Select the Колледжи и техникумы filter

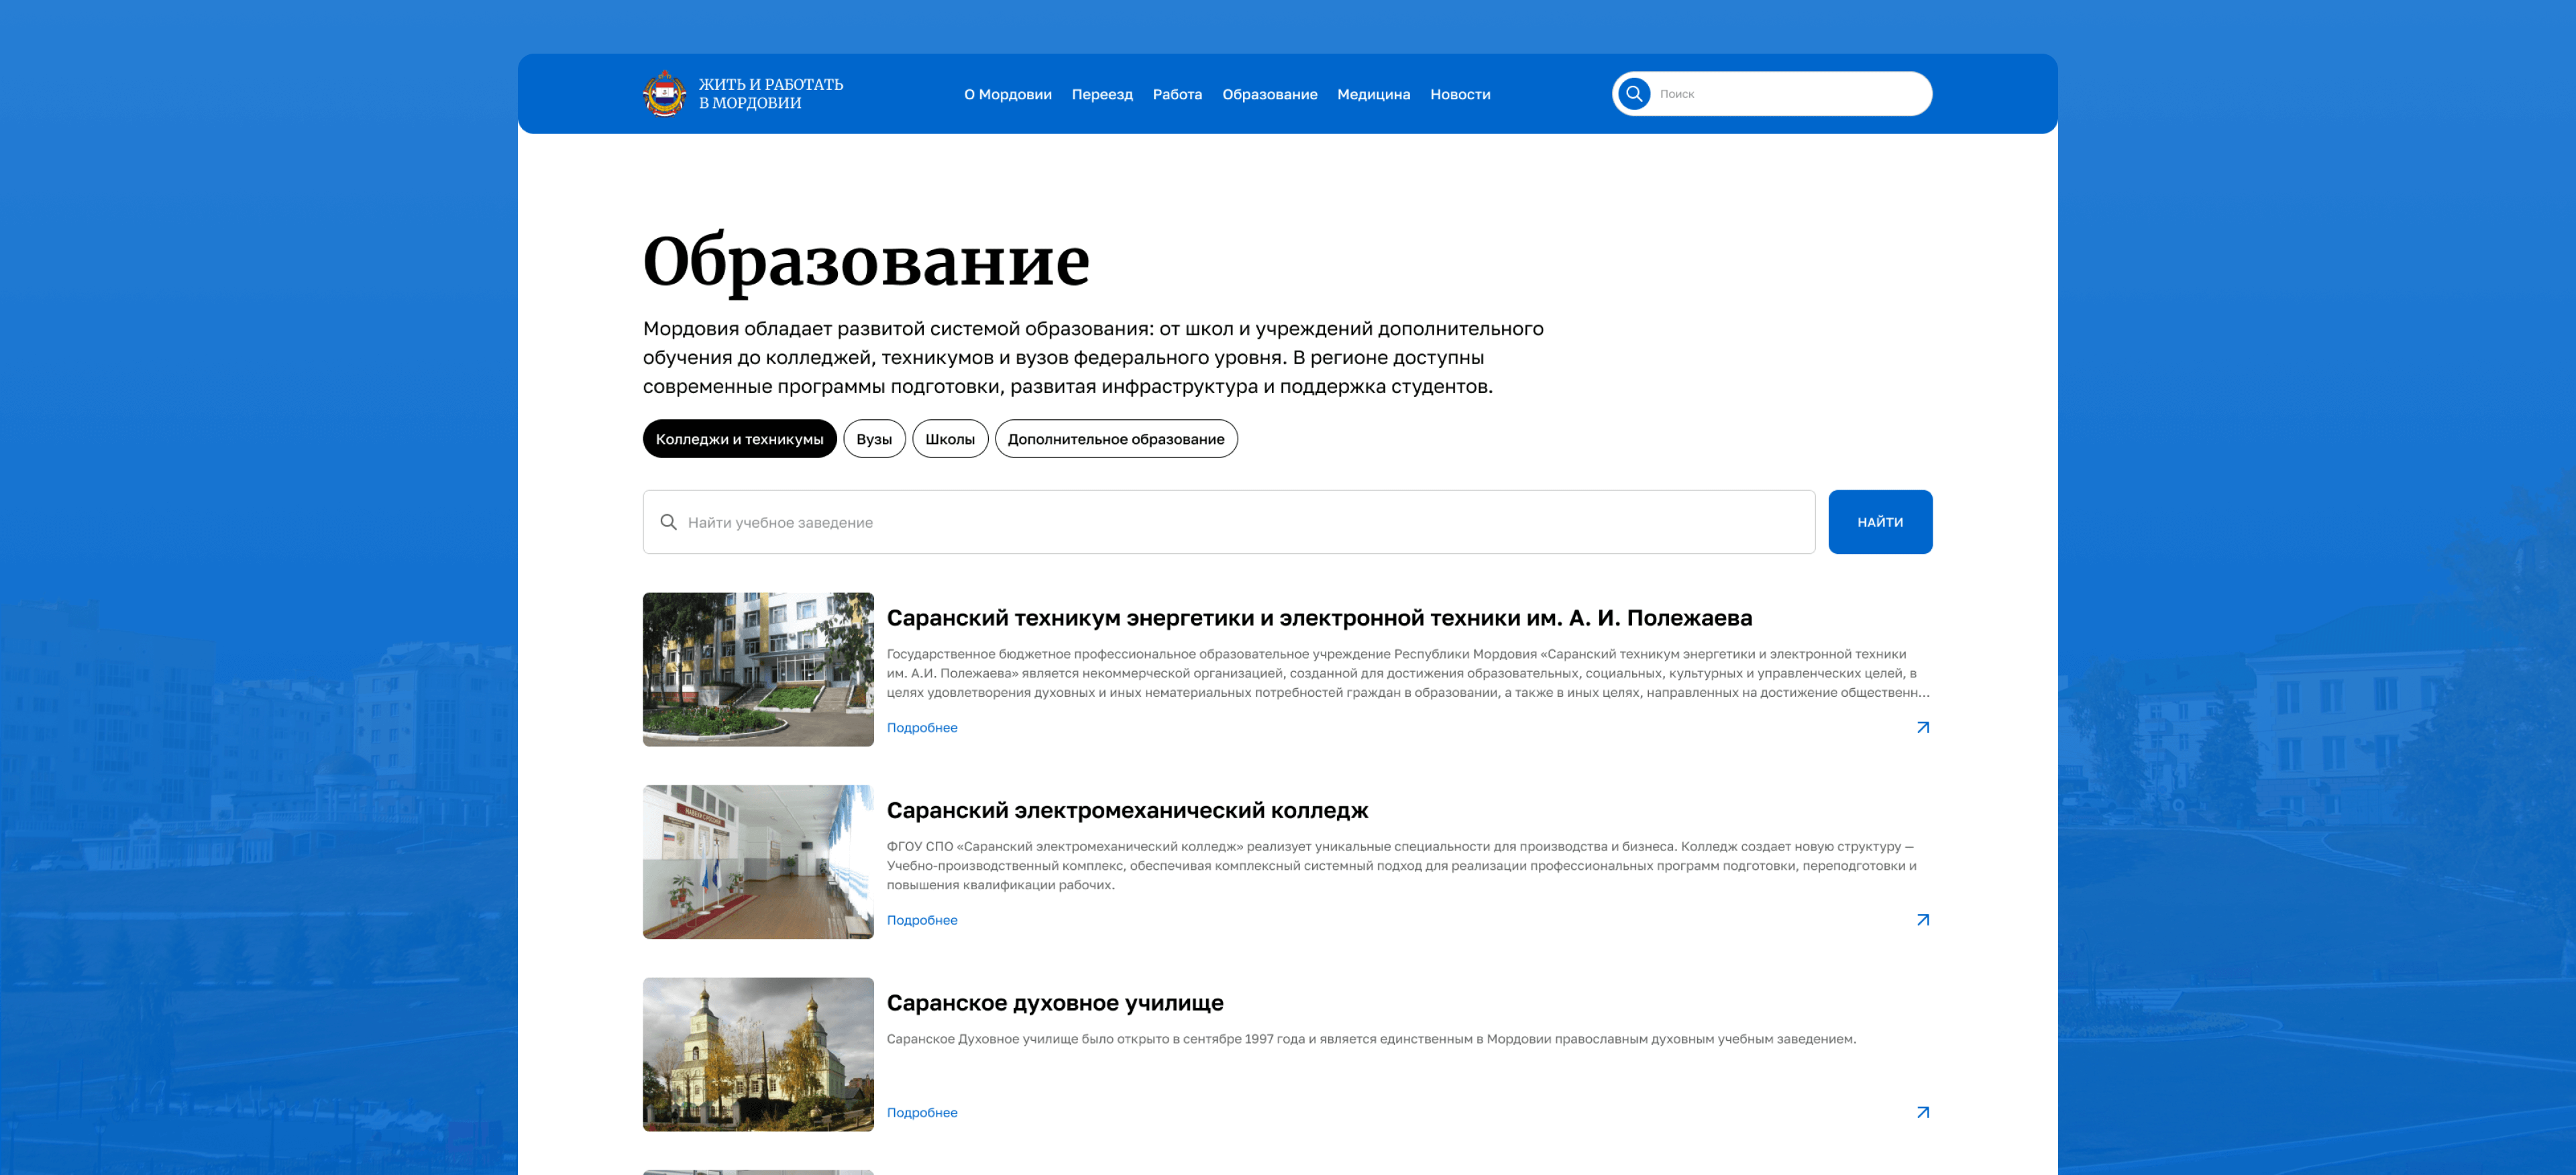coord(739,439)
